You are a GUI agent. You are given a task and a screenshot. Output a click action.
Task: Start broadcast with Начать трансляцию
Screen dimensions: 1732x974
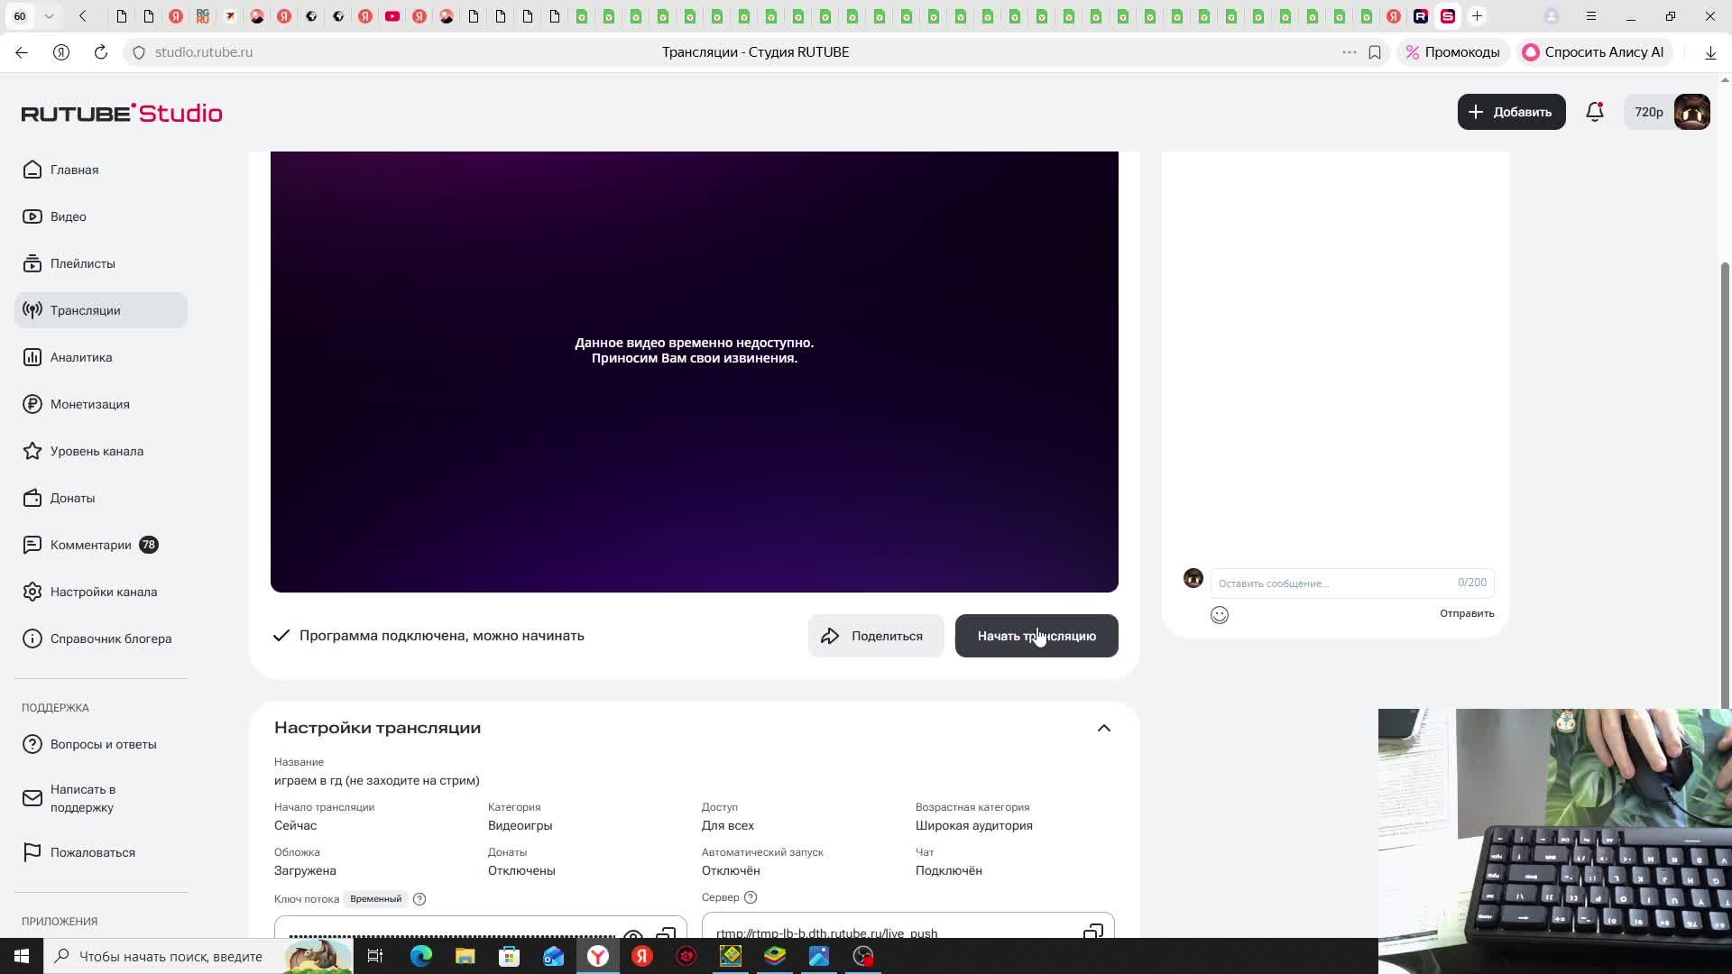(1036, 636)
